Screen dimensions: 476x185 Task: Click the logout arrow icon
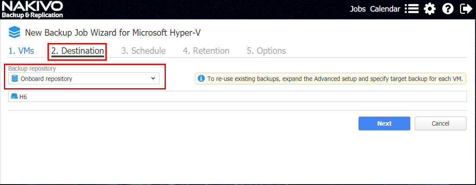466,9
